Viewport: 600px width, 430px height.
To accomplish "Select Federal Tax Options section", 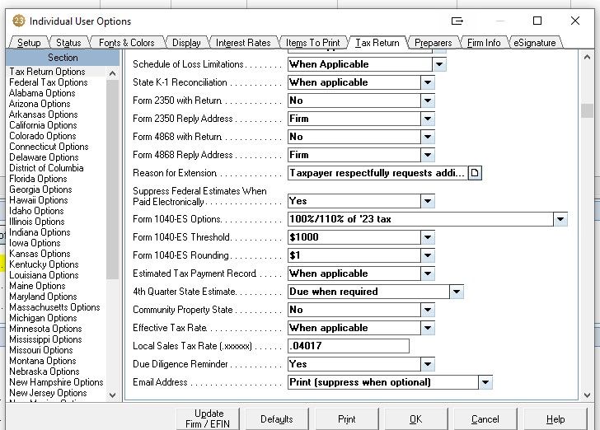I will [49, 82].
